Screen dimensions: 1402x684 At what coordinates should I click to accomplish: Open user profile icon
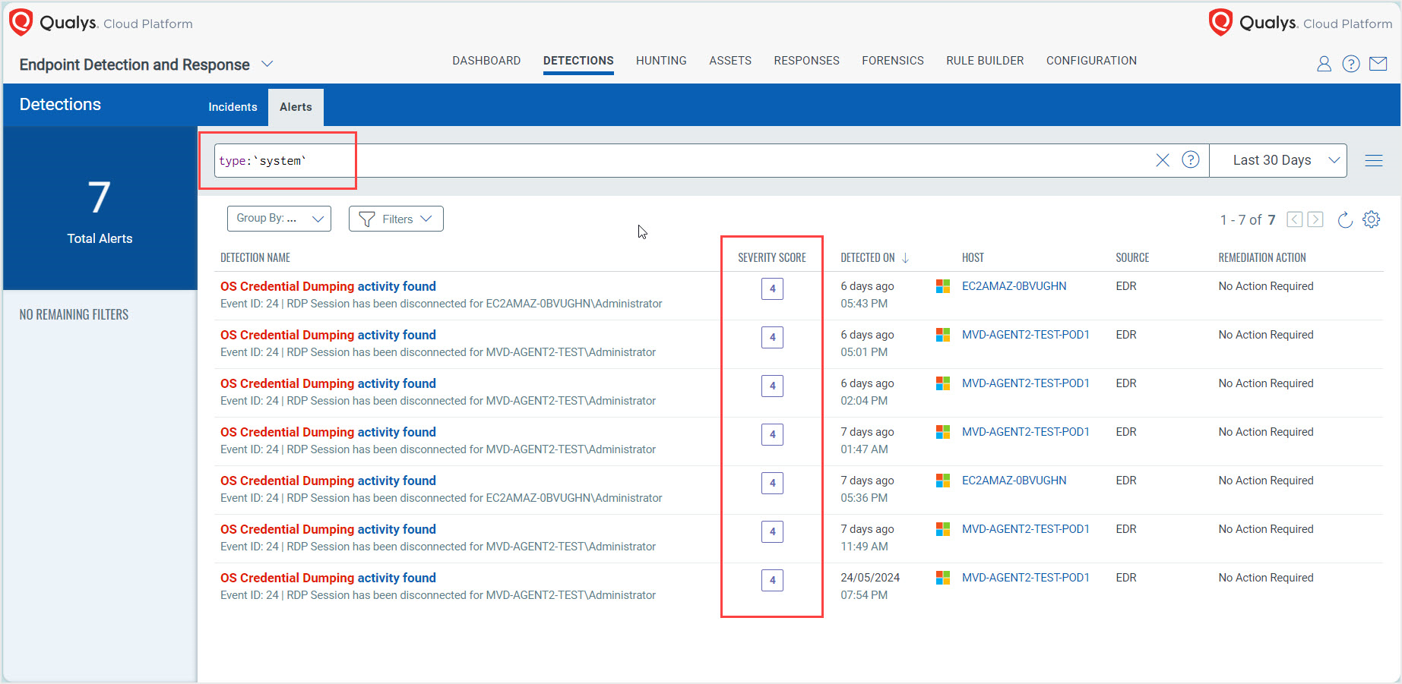tap(1324, 64)
